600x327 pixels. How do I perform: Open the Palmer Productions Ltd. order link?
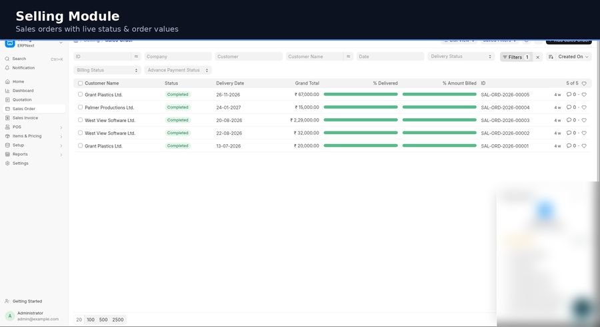click(109, 107)
